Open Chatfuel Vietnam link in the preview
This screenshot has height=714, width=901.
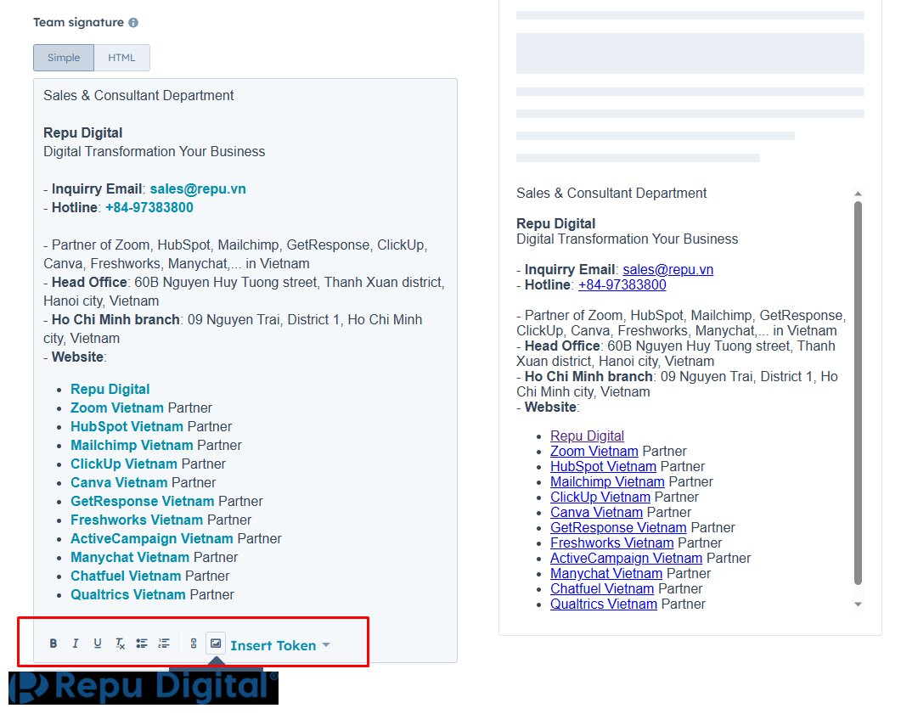coord(602,589)
